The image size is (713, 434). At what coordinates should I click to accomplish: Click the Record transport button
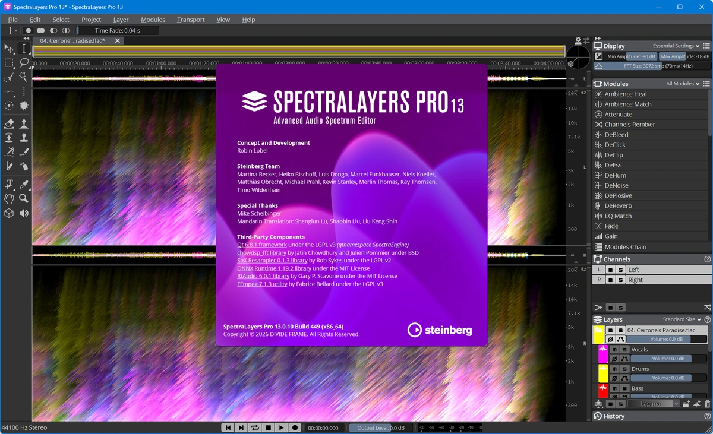[x=295, y=427]
